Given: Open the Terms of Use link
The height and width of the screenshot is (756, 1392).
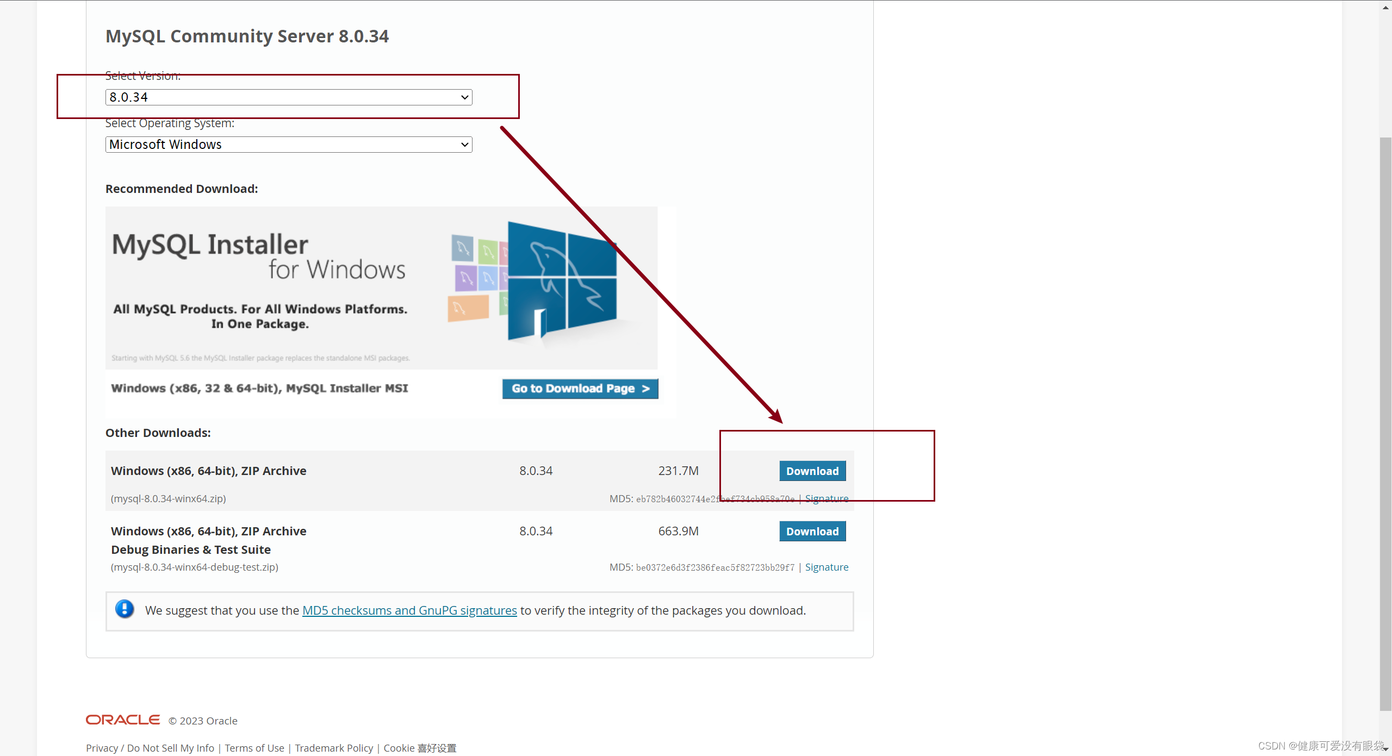Looking at the screenshot, I should click(x=254, y=748).
